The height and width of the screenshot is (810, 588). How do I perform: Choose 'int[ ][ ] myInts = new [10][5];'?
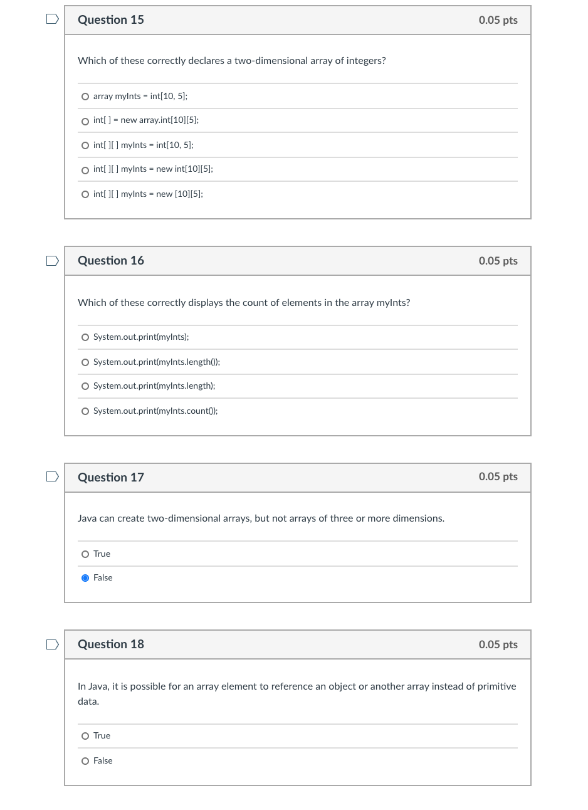(85, 194)
